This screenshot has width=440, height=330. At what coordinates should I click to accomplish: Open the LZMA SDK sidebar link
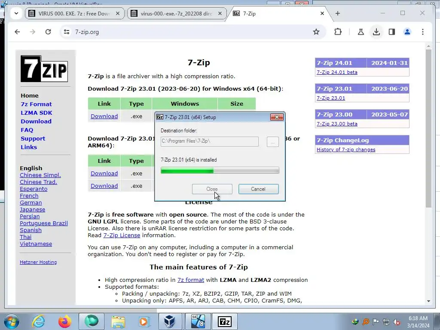pyautogui.click(x=37, y=113)
